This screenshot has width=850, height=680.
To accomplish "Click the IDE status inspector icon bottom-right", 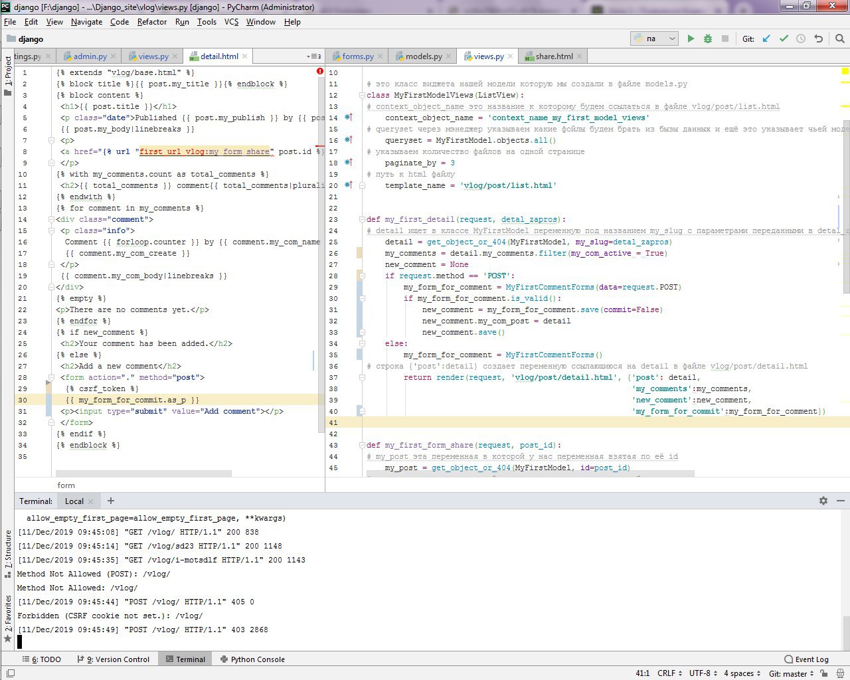I will tap(841, 673).
